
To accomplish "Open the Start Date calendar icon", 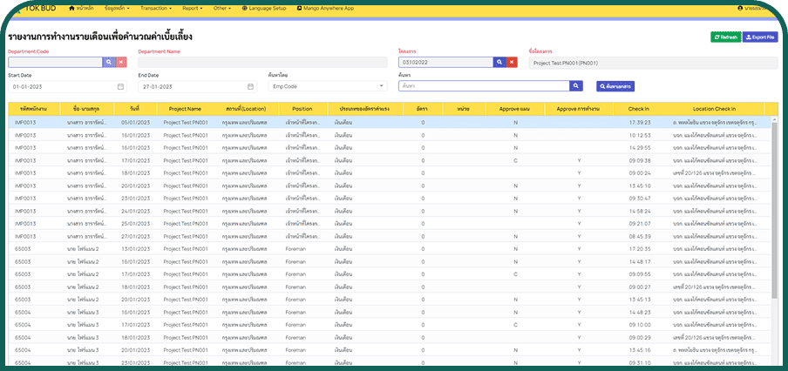I will pyautogui.click(x=120, y=86).
